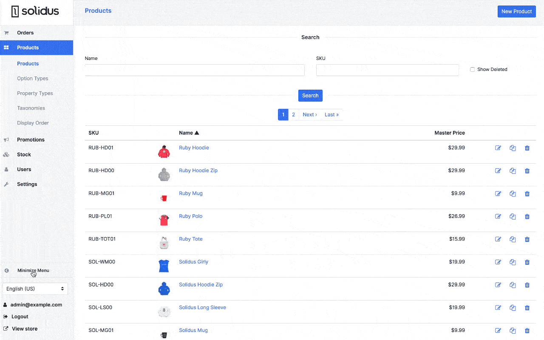Image resolution: width=544 pixels, height=340 pixels.
Task: Open the Taxonomies submenu item
Action: [x=31, y=108]
